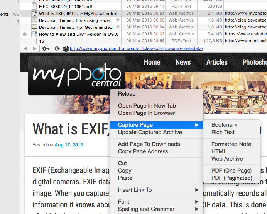Choose Web Archive in Capture Page submenu
This screenshot has width=267, height=214.
click(227, 159)
